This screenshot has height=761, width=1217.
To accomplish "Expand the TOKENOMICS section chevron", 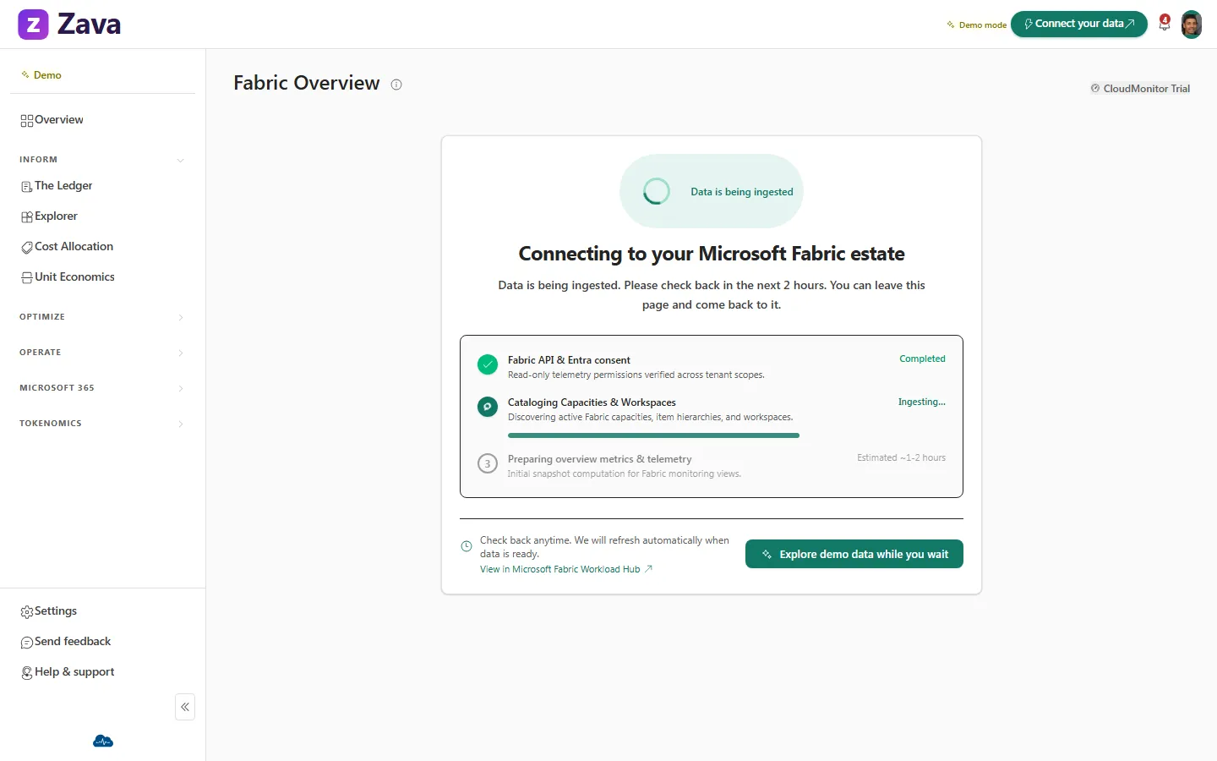I will [180, 424].
